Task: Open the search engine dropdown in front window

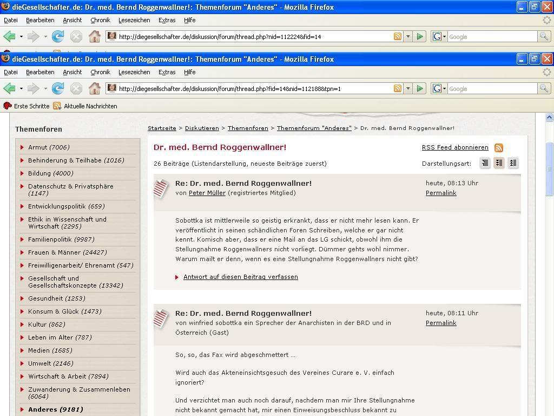Action: pyautogui.click(x=439, y=88)
